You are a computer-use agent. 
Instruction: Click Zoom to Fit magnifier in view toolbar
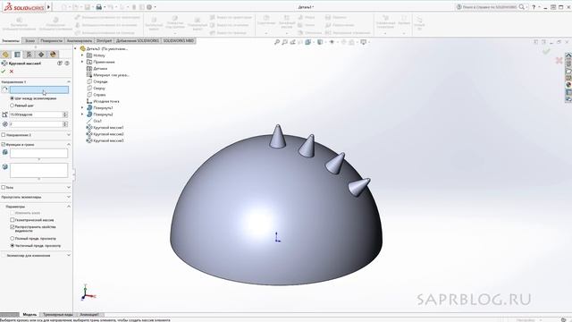point(277,42)
